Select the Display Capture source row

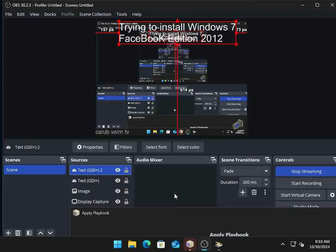pyautogui.click(x=100, y=202)
